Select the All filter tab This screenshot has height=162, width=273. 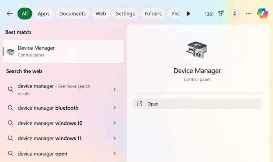25,14
